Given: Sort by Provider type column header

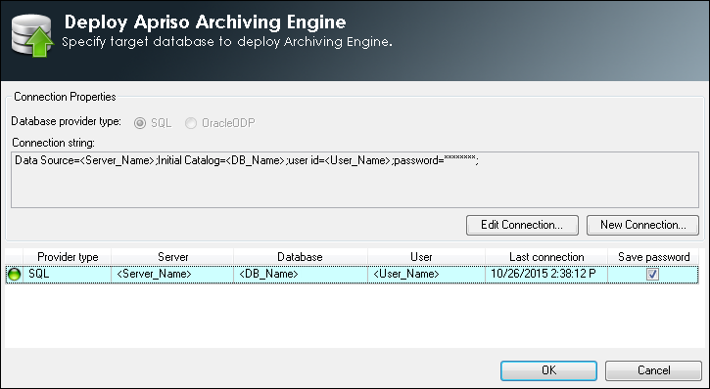Looking at the screenshot, I should pos(68,257).
